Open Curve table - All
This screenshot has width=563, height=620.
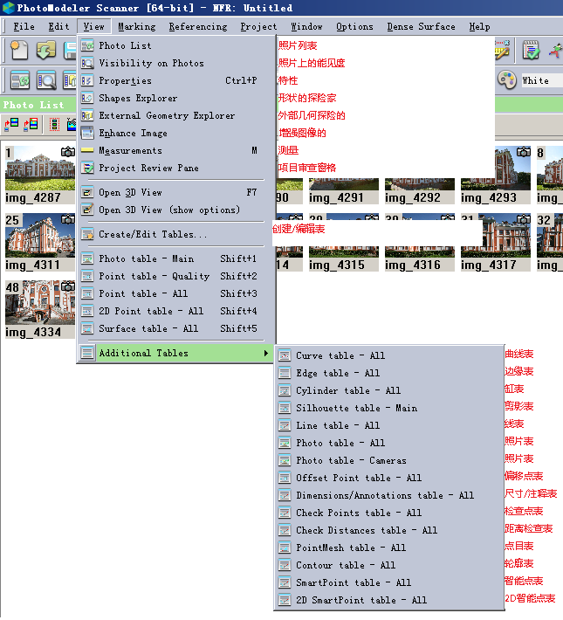coord(389,355)
